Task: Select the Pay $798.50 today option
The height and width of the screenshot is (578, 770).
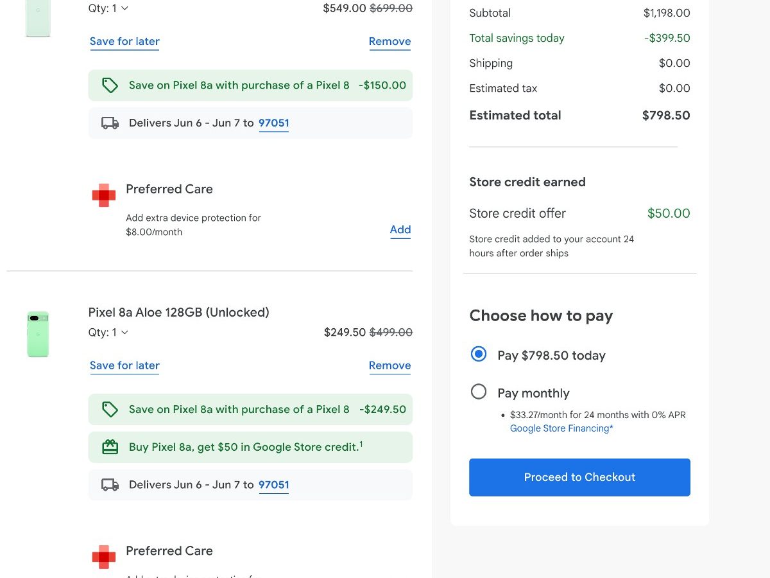Action: (x=479, y=355)
